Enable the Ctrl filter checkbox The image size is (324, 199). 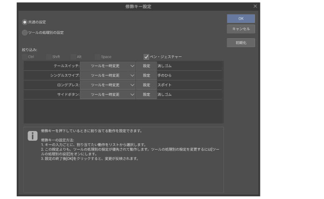[x=24, y=56]
